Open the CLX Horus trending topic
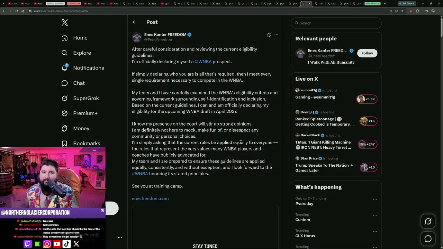 tap(305, 236)
